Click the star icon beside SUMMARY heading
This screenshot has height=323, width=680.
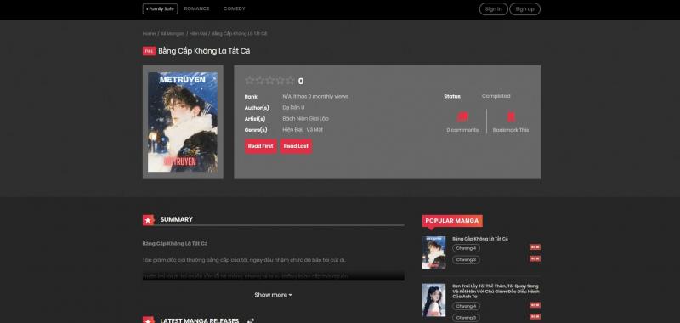[148, 220]
